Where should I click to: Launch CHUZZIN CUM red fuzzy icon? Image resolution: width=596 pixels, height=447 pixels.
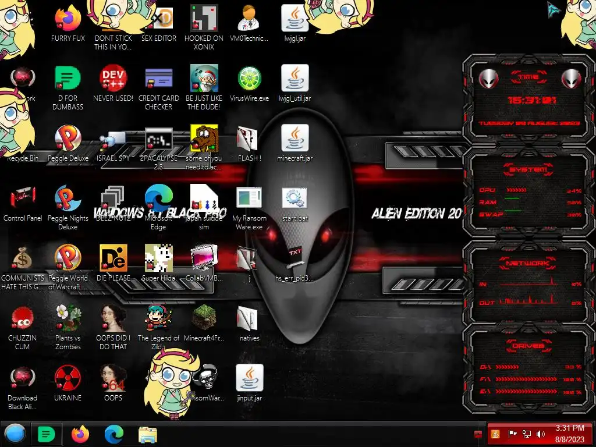pyautogui.click(x=22, y=318)
